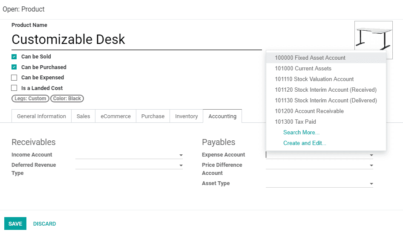Open the Income Account dropdown arrow
Image resolution: width=403 pixels, height=235 pixels.
(x=181, y=155)
